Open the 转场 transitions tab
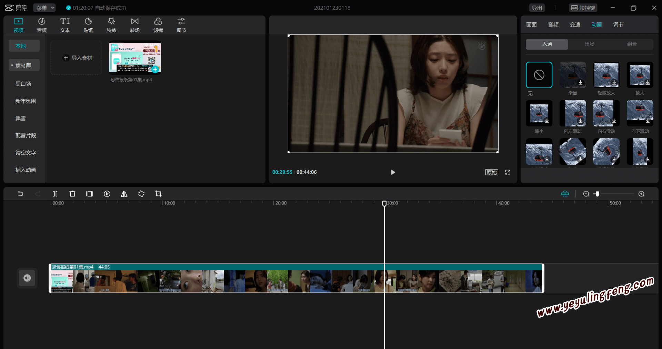The width and height of the screenshot is (662, 349). click(x=135, y=25)
